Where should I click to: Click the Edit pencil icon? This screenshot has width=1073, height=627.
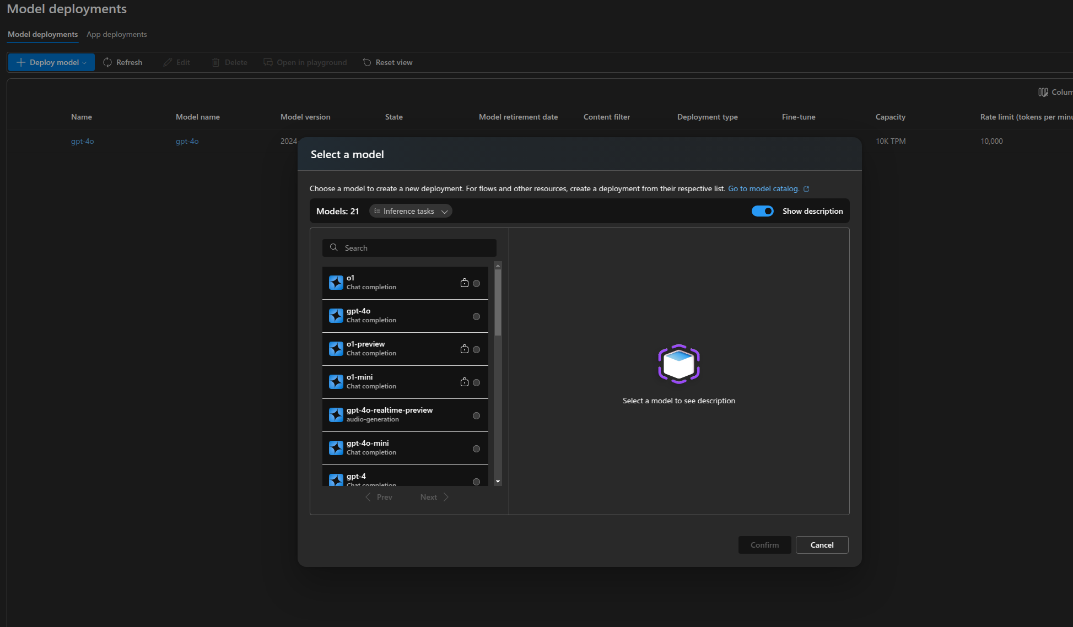click(x=168, y=62)
